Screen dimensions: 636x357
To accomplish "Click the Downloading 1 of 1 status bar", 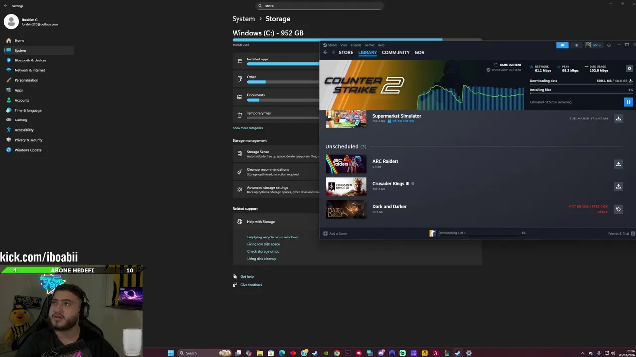I will point(477,233).
